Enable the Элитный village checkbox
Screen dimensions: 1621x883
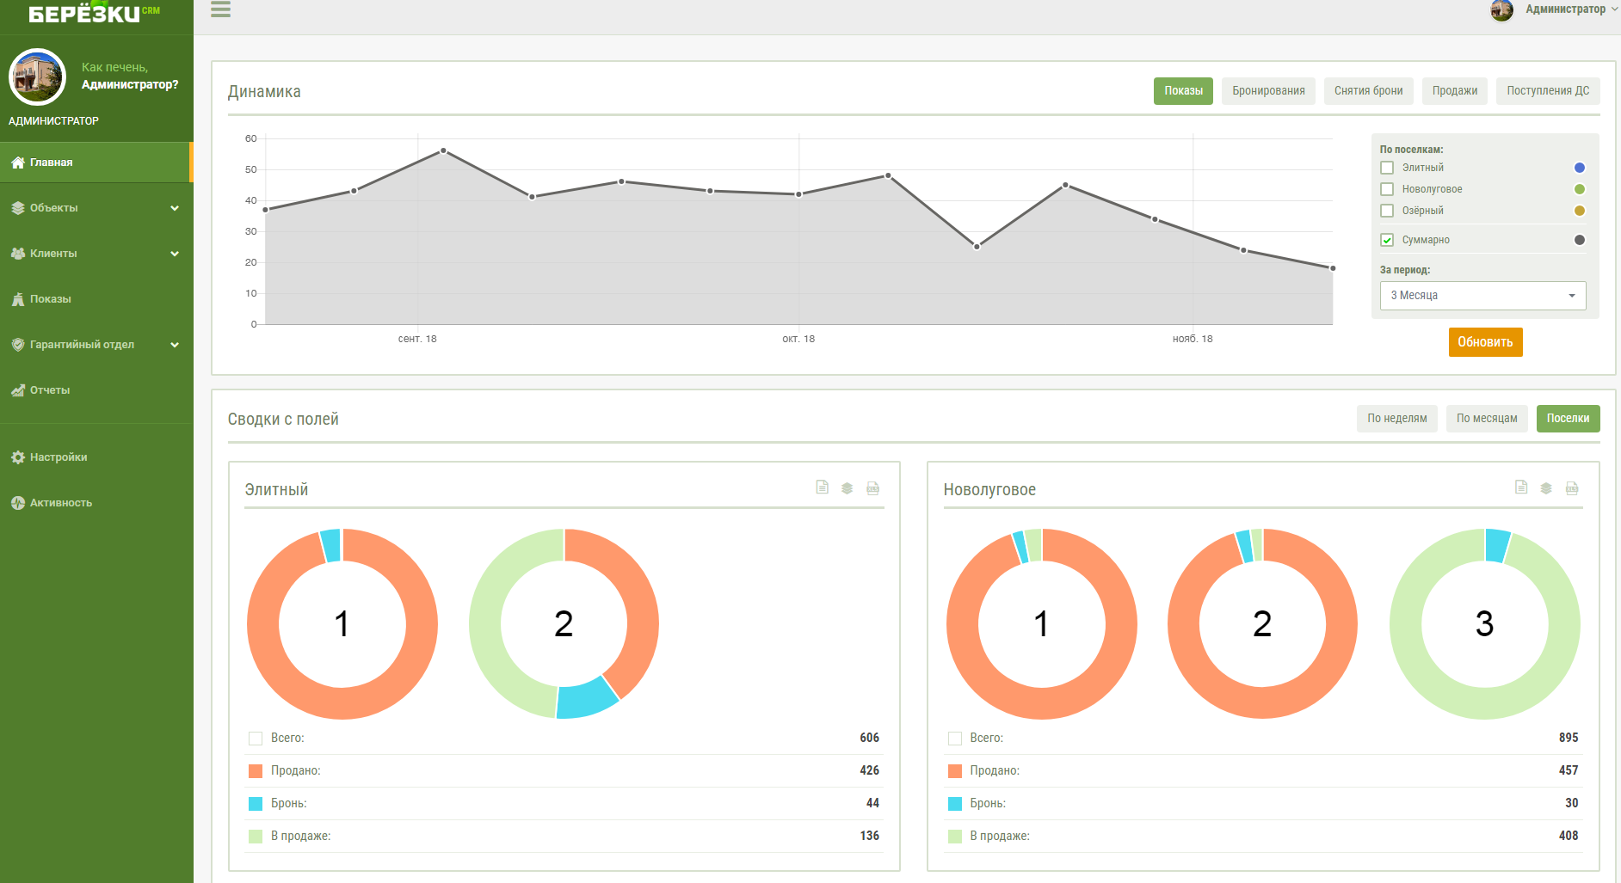click(1387, 168)
